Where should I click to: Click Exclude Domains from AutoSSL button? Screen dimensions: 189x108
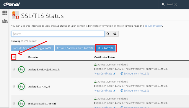[75, 48]
